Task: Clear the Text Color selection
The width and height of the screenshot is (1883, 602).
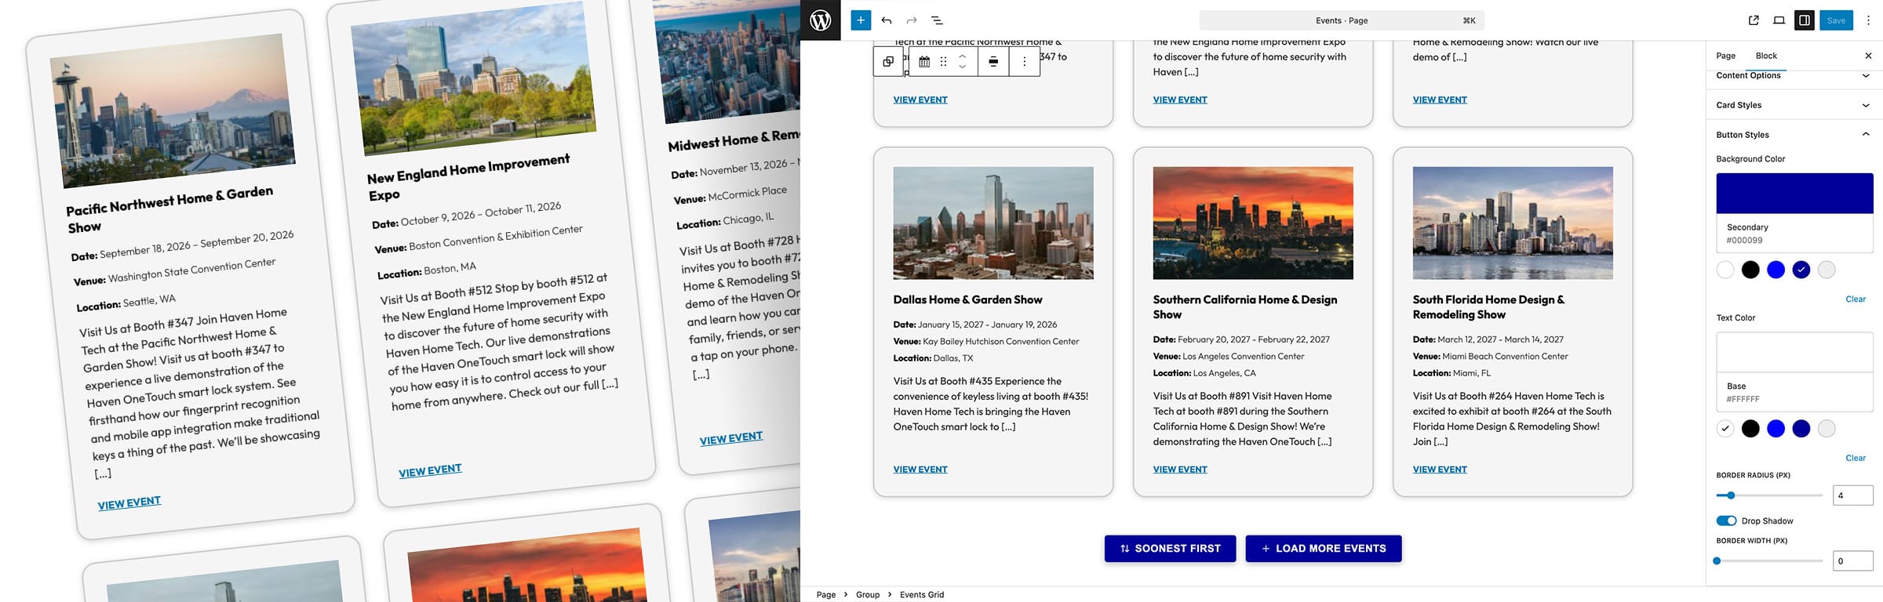Action: tap(1856, 458)
